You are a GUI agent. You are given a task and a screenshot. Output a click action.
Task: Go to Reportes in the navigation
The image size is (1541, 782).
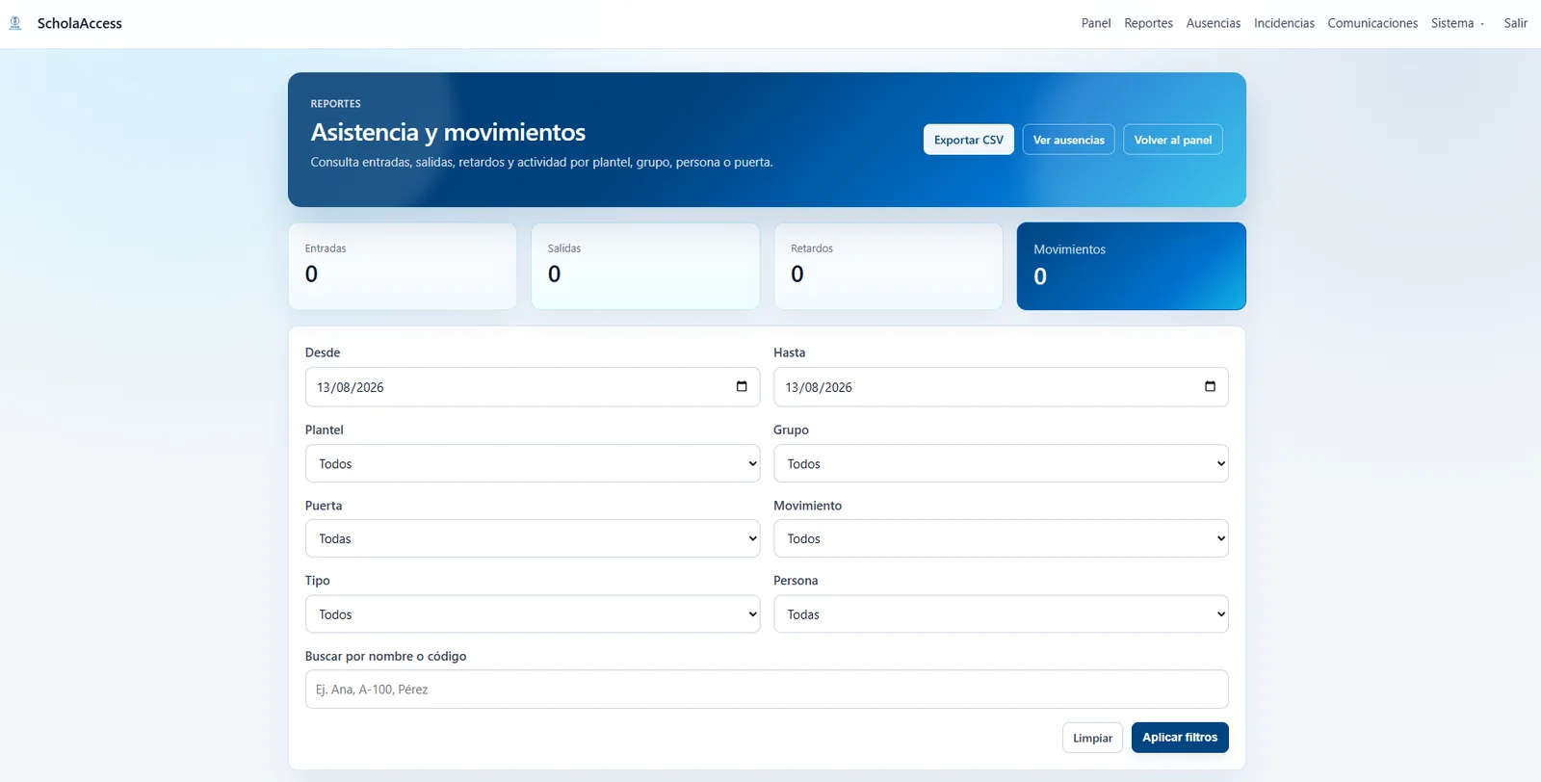1148,23
